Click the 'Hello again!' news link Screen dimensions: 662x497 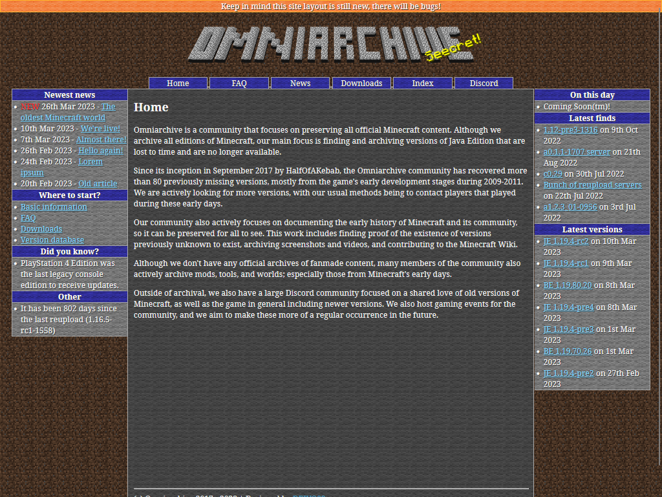point(101,151)
